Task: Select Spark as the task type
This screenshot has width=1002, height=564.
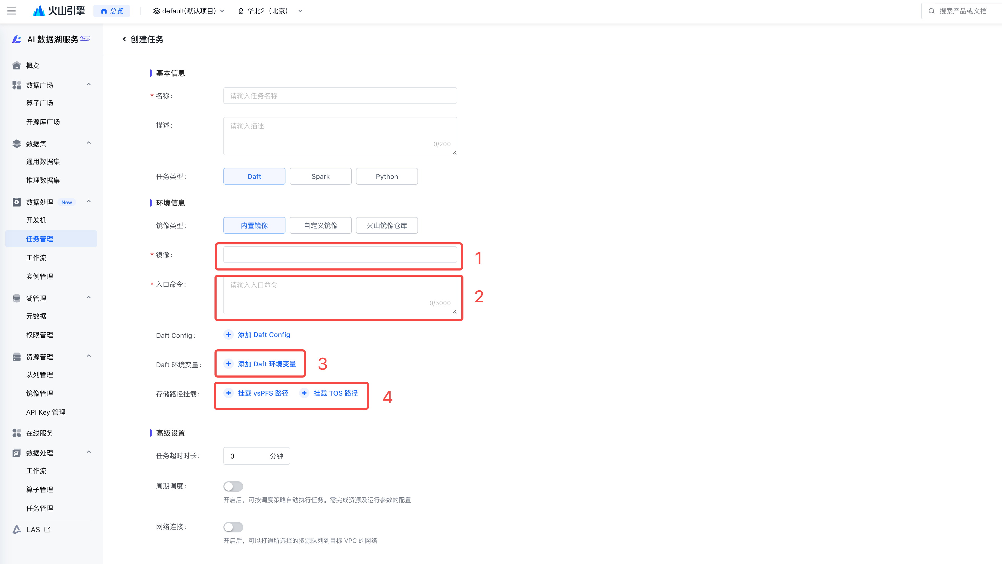Action: tap(320, 176)
